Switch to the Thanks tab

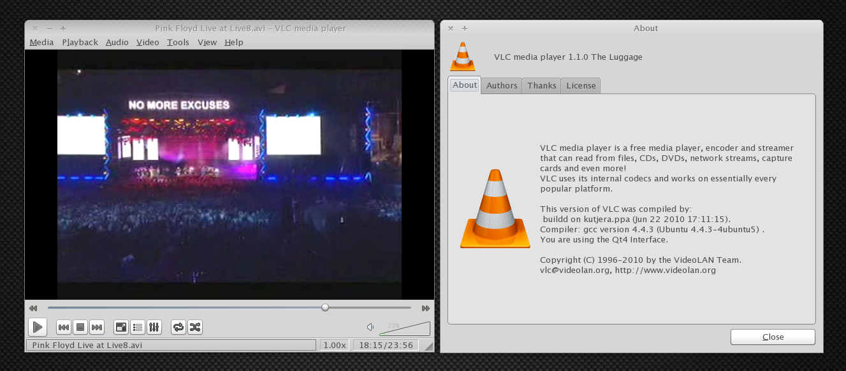click(x=542, y=85)
